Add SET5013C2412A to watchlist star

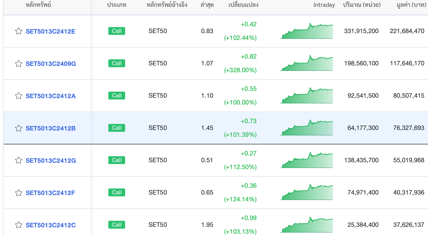click(19, 96)
